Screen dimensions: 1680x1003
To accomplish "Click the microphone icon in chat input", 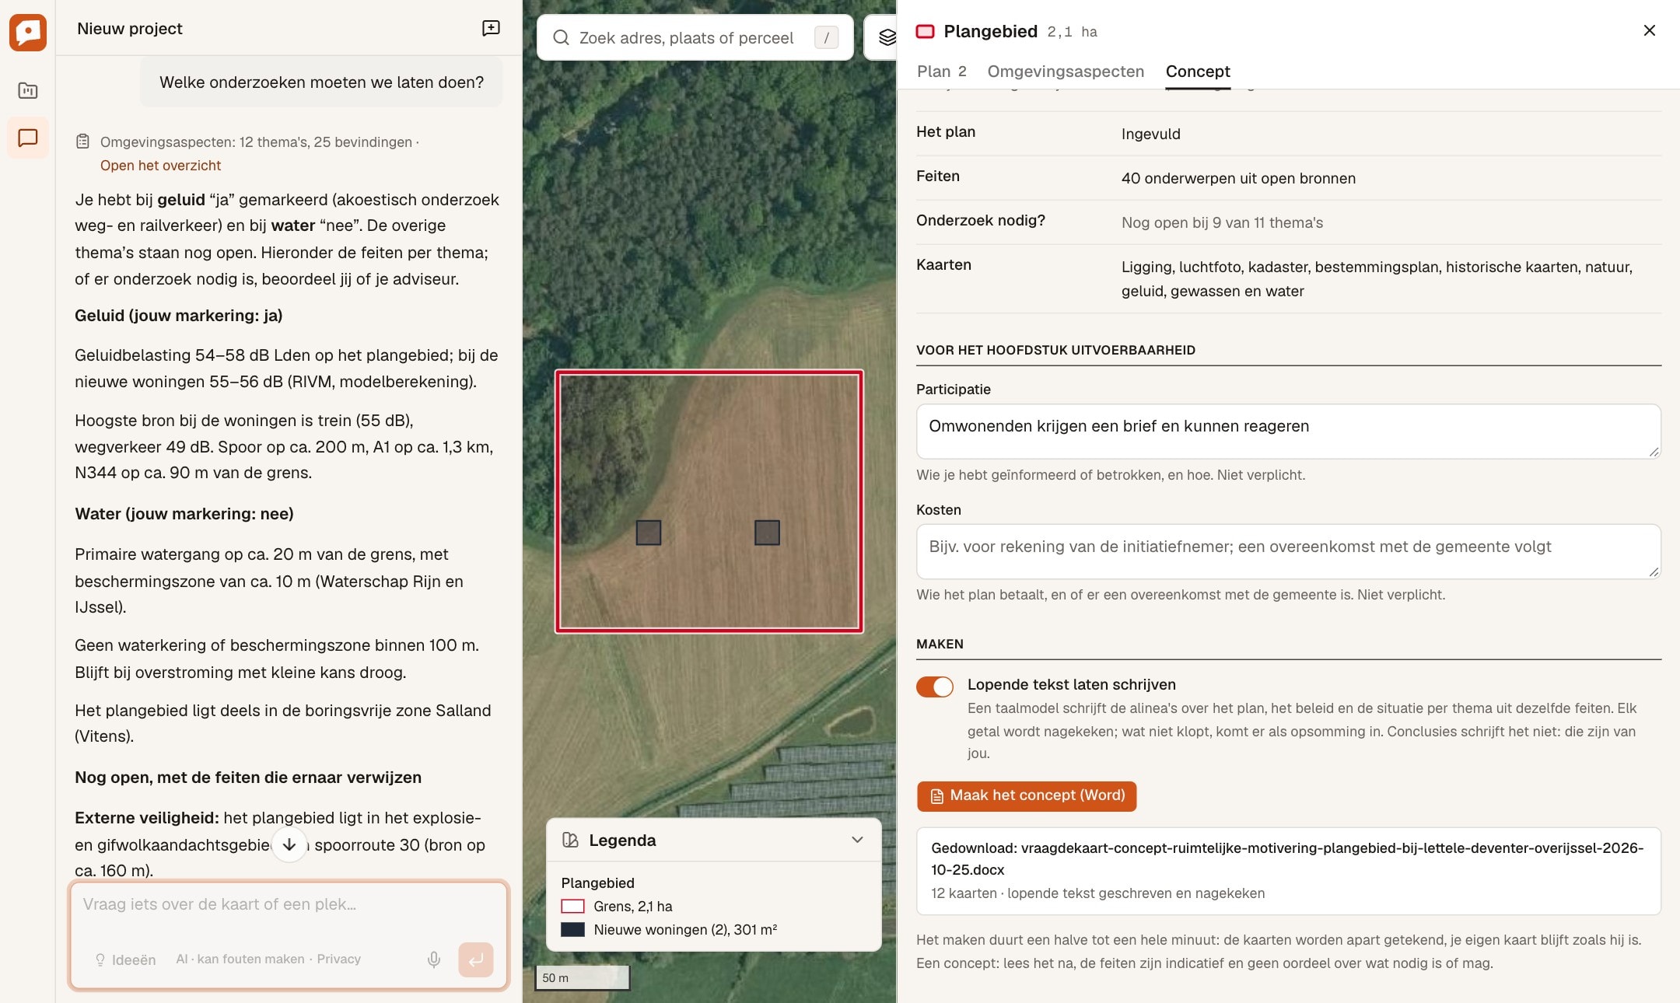I will (434, 959).
